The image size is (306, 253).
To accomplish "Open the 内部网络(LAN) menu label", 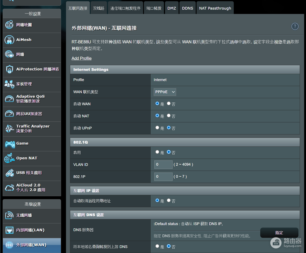I will tap(30, 230).
